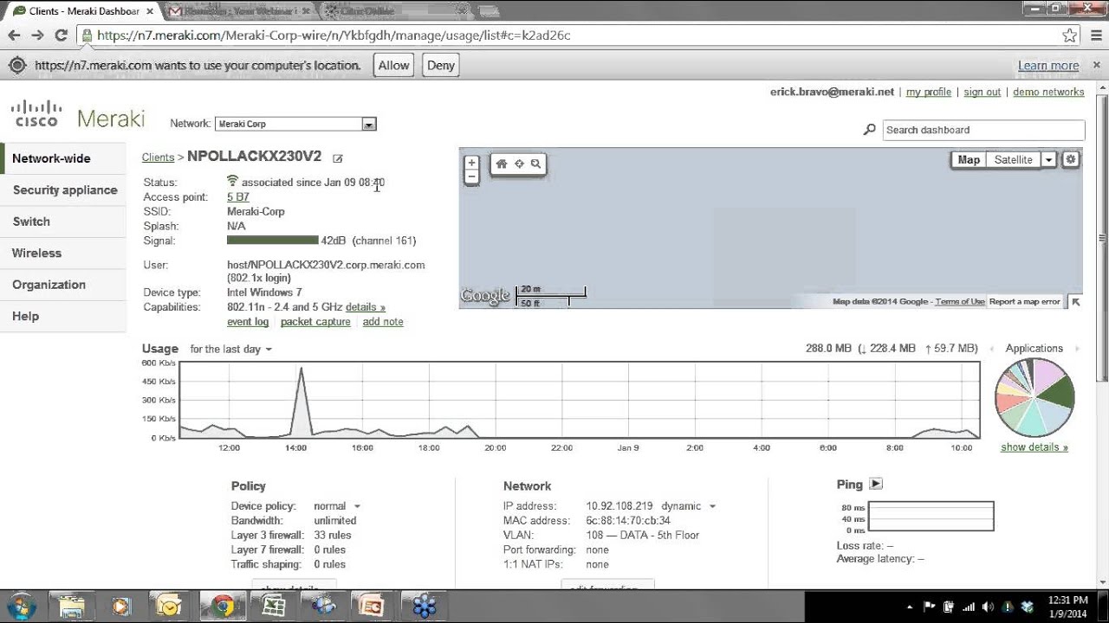Reset map to home view
This screenshot has height=623, width=1109.
click(502, 164)
